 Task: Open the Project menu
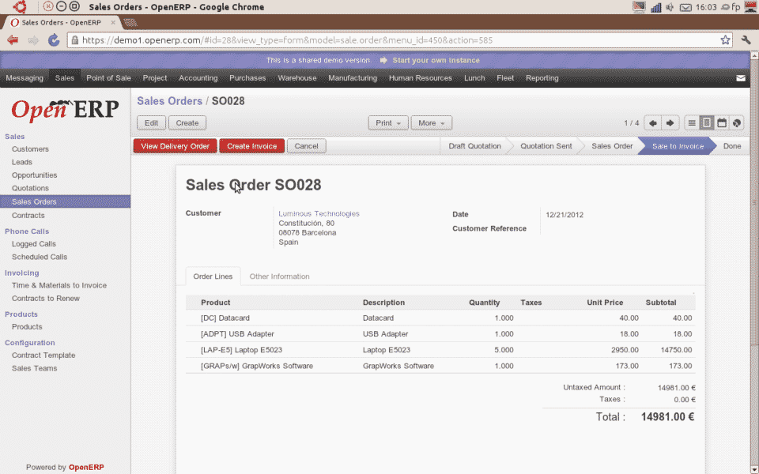[x=155, y=78]
